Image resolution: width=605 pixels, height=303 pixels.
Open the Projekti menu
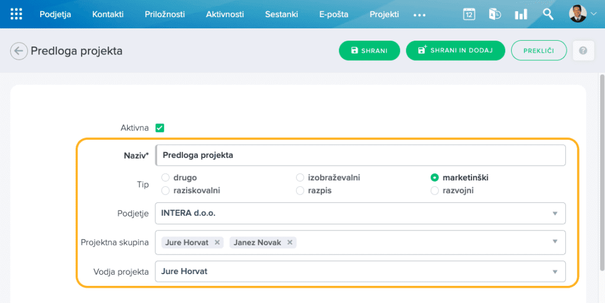point(384,14)
